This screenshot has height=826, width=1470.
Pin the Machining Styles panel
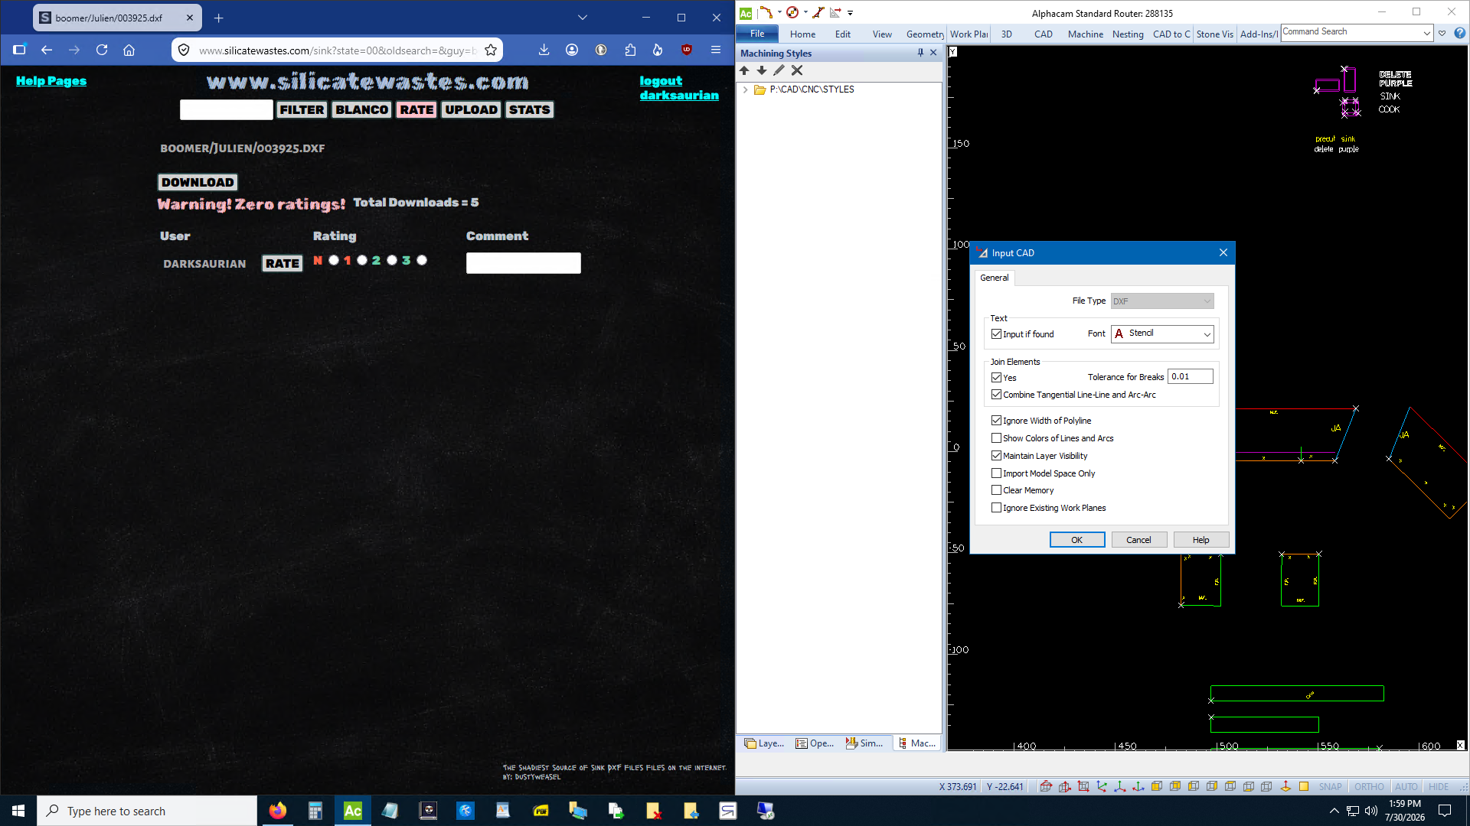coord(920,53)
